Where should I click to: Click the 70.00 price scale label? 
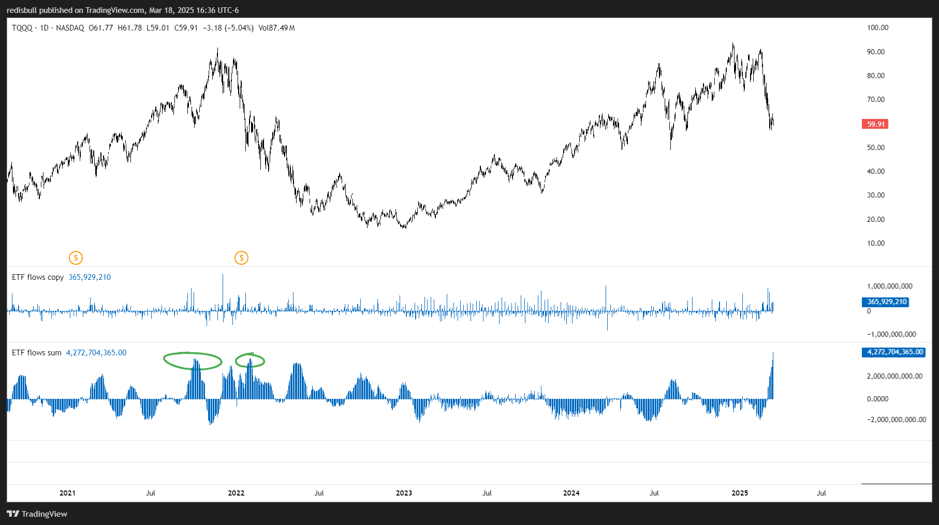(876, 99)
